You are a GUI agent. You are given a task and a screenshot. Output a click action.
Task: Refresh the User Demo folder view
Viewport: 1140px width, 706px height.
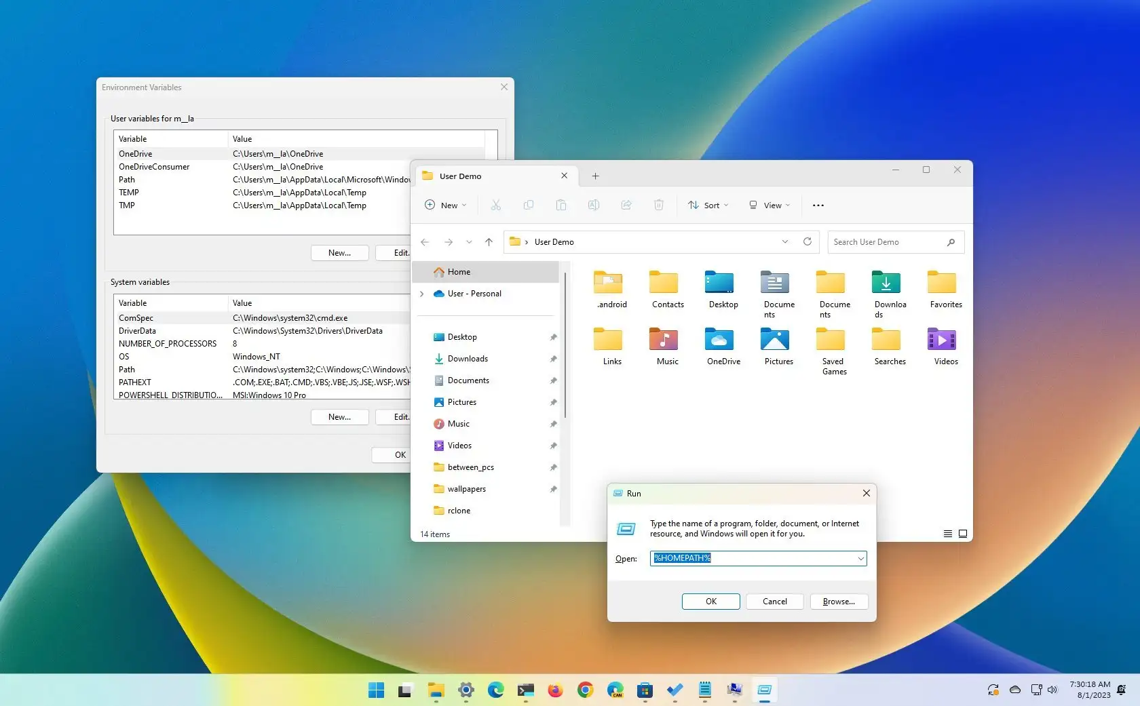(807, 241)
